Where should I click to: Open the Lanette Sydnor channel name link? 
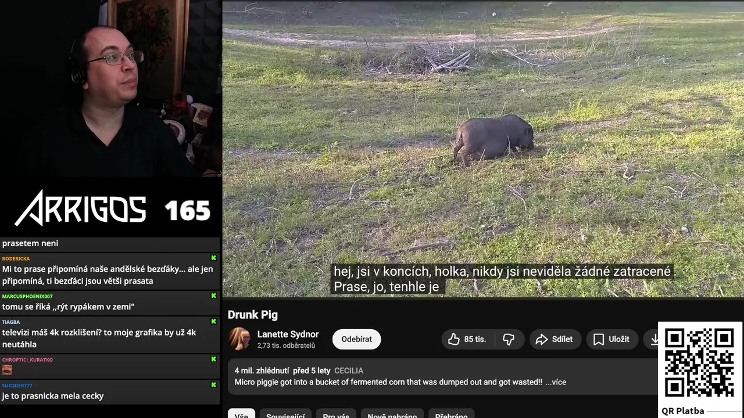(x=288, y=334)
